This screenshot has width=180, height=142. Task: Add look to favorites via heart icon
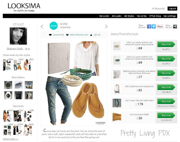[x=67, y=35]
